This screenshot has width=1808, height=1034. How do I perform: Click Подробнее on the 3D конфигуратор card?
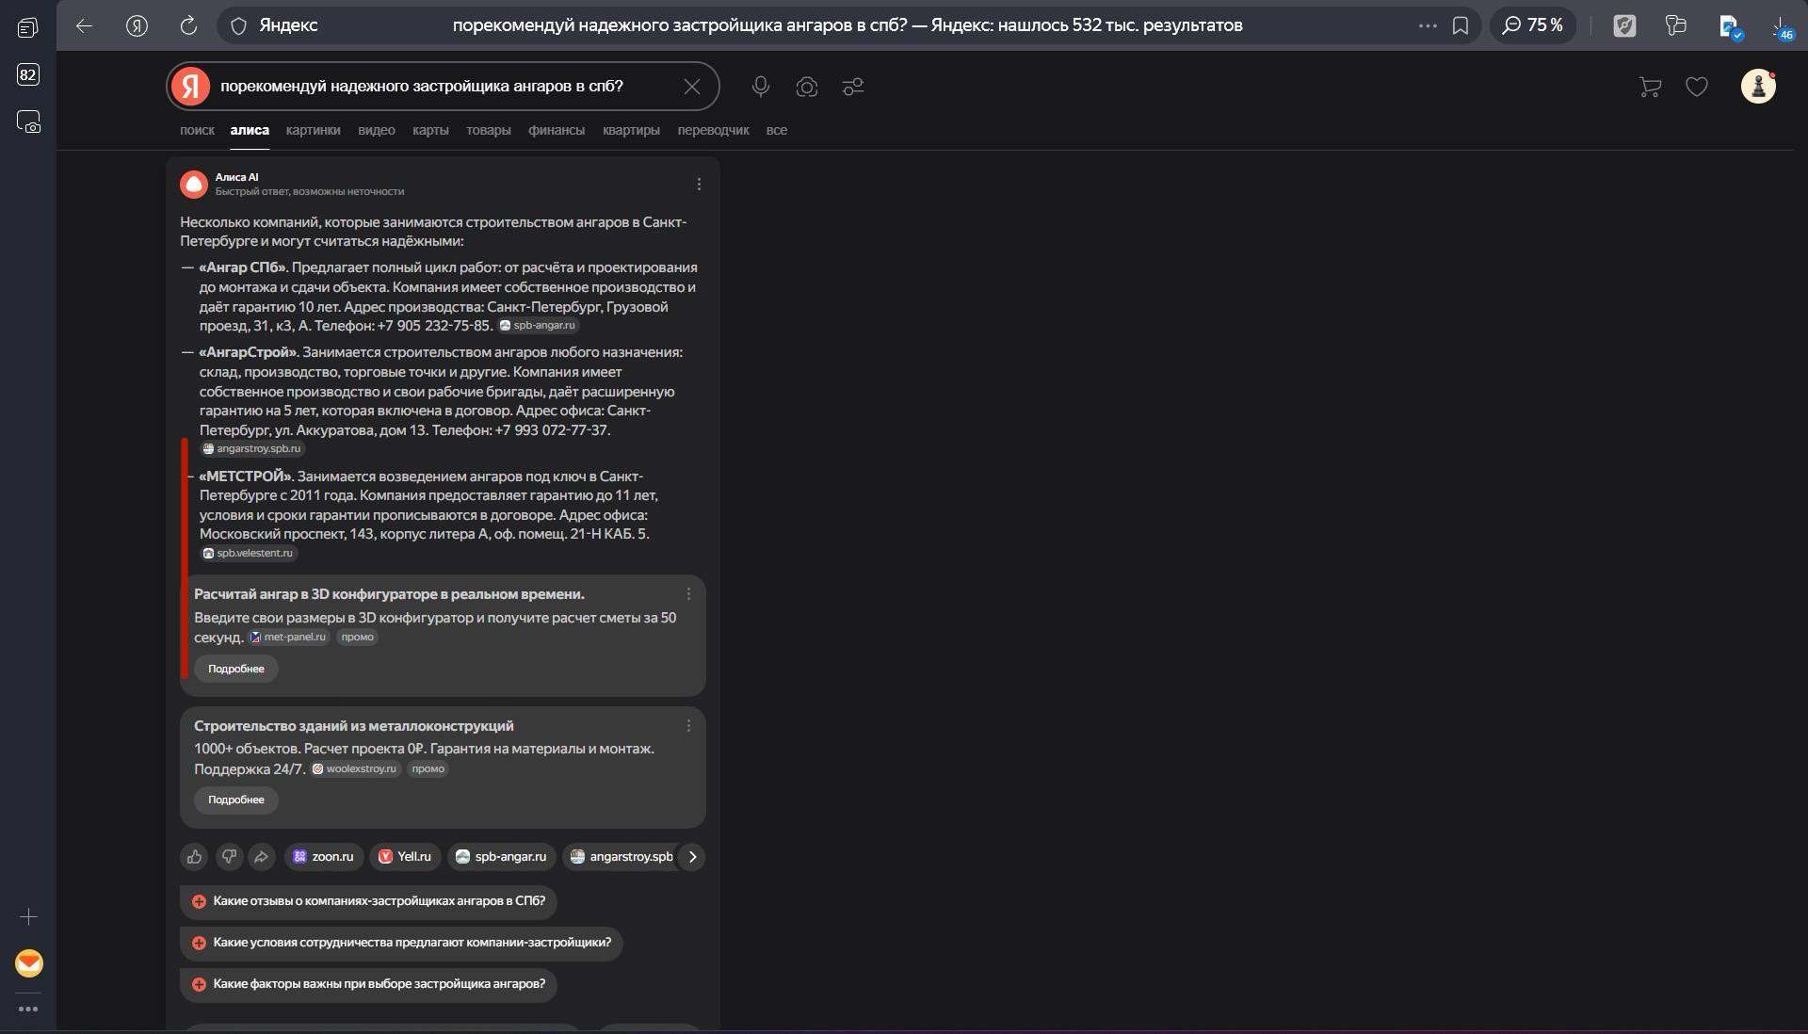click(236, 669)
